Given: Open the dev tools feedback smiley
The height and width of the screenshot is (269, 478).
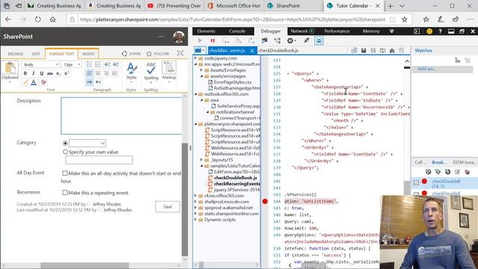Looking at the screenshot, I should click(x=429, y=31).
